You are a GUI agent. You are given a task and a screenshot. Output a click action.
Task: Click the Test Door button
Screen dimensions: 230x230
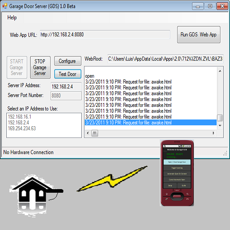tap(68, 74)
